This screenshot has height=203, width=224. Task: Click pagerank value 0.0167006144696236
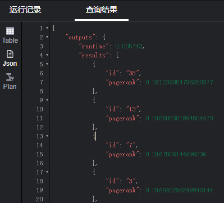(176, 154)
